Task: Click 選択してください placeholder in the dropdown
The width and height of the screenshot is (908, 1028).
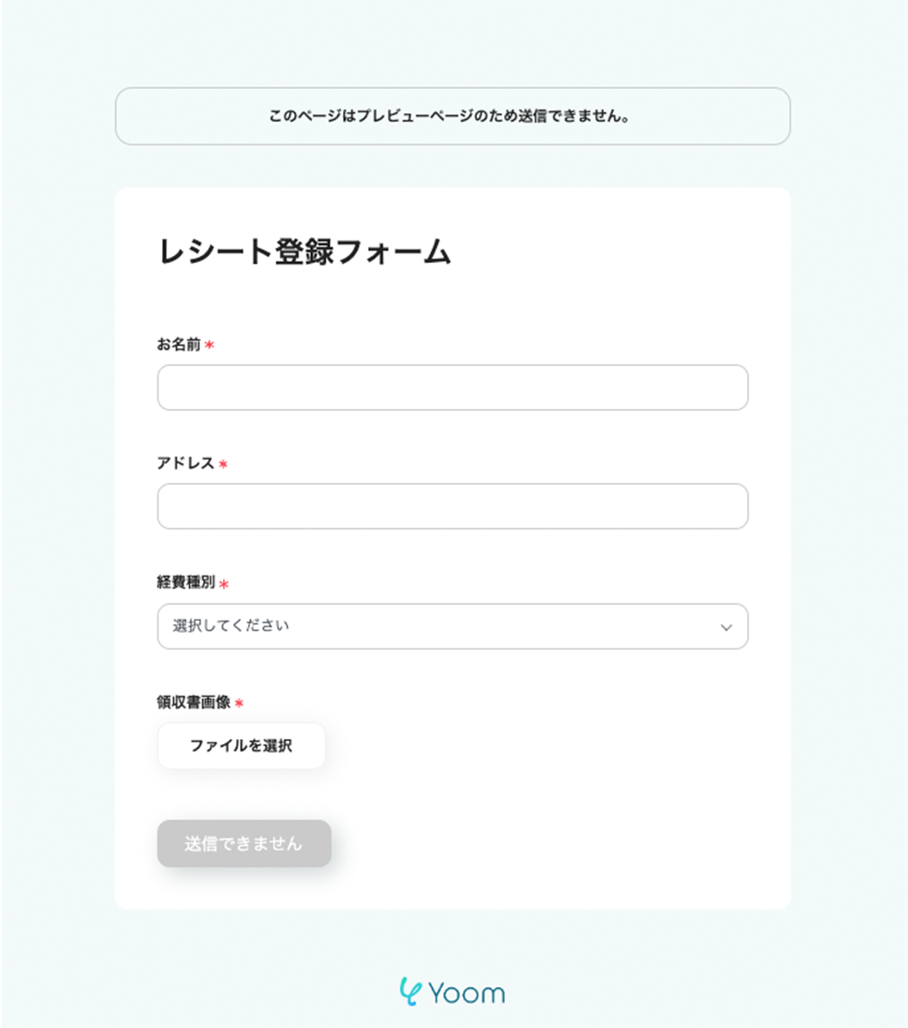Action: click(230, 626)
